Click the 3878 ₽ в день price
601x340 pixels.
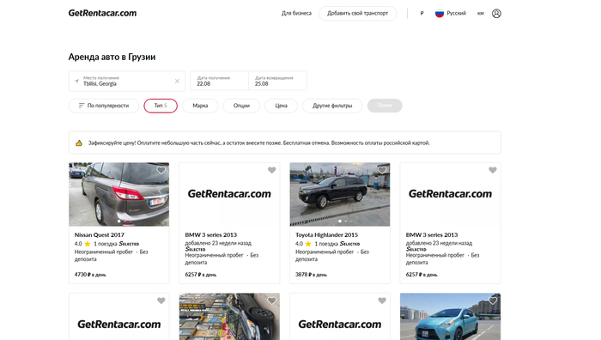[311, 275]
